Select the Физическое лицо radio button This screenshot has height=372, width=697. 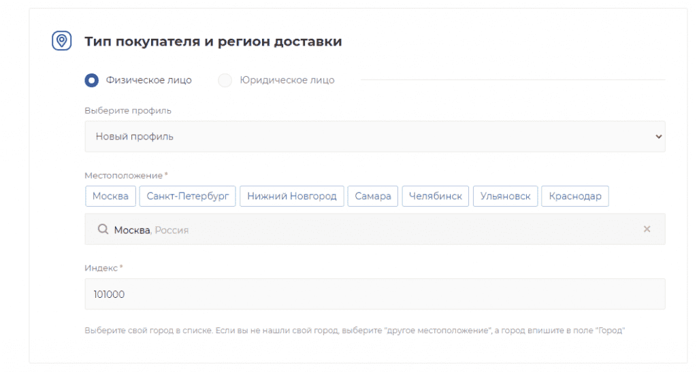pyautogui.click(x=92, y=80)
